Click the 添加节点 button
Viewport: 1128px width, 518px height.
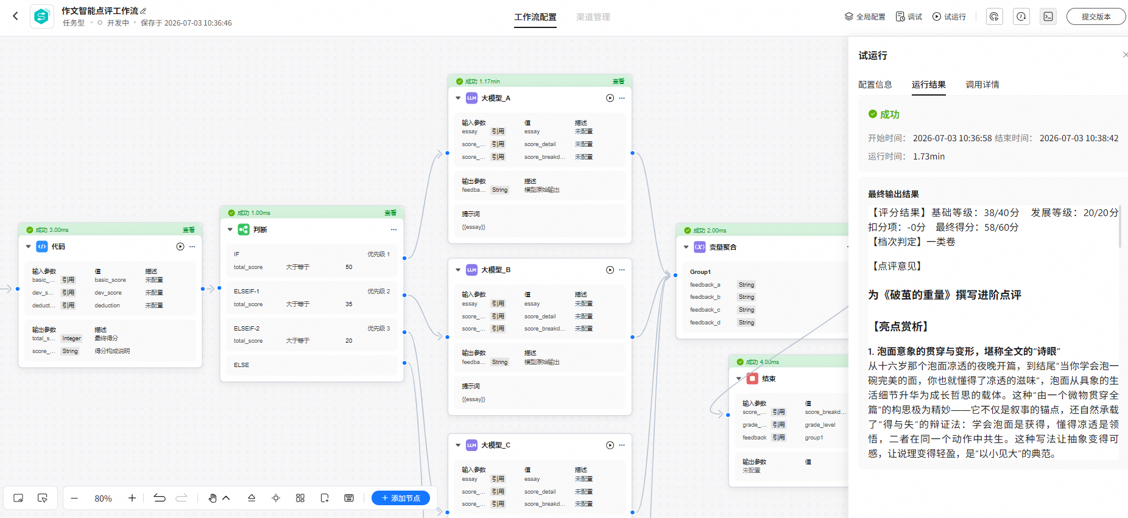[401, 498]
